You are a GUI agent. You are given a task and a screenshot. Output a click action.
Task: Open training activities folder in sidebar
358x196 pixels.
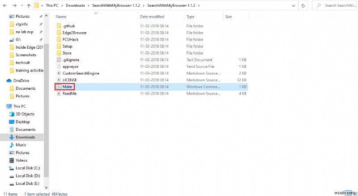29,71
